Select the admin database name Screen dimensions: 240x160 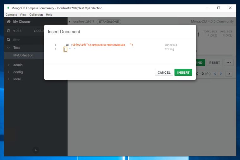coord(18,65)
